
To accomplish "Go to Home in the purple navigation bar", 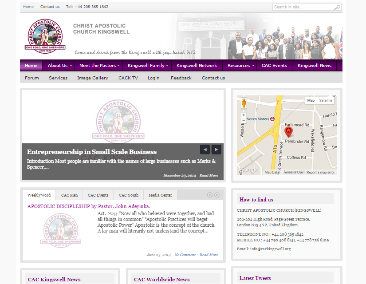I will click(31, 65).
